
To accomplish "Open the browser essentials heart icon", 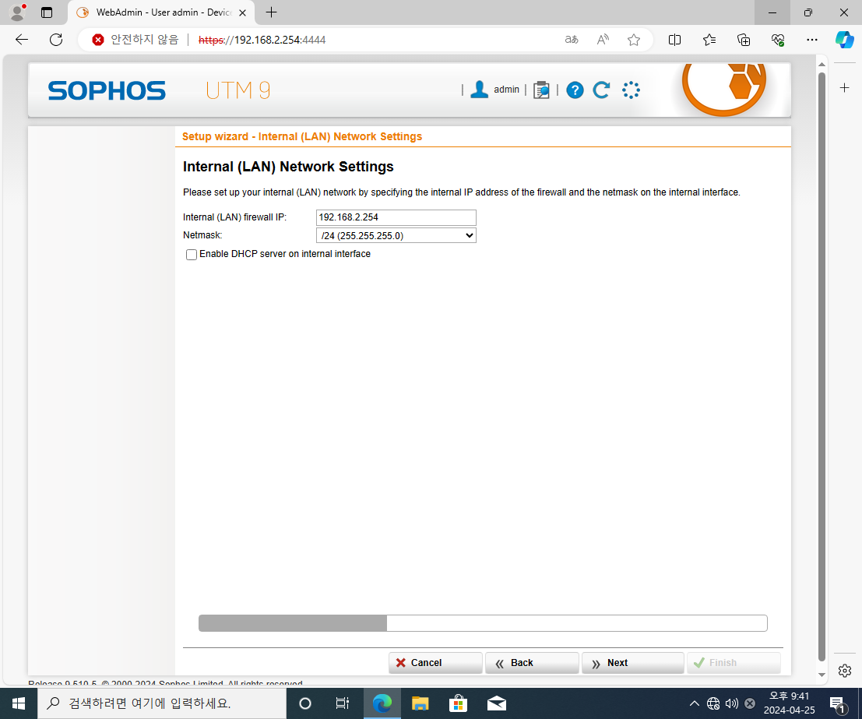I will [777, 40].
